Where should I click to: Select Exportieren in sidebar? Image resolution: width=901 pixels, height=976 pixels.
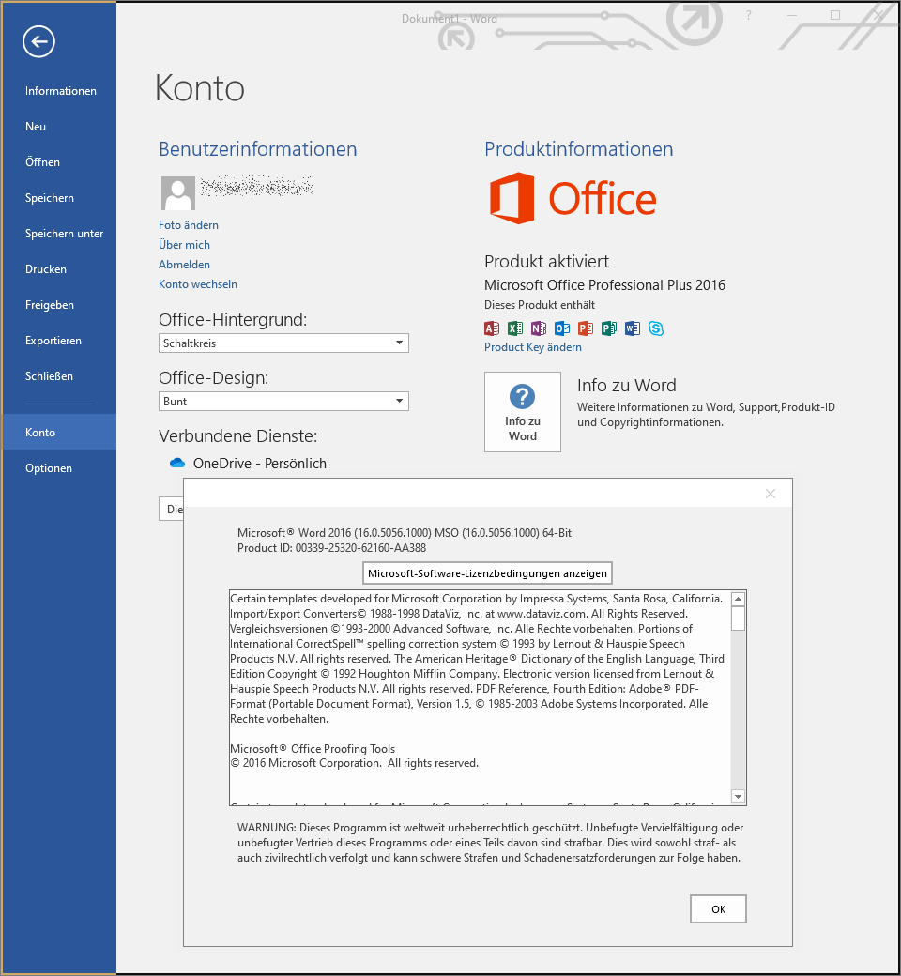click(53, 341)
